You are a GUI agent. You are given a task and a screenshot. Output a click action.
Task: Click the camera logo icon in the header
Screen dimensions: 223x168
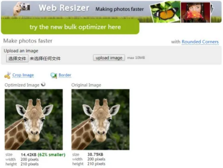pos(22,8)
